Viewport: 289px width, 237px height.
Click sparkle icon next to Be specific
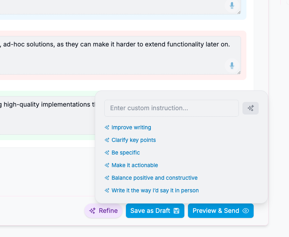pos(107,153)
